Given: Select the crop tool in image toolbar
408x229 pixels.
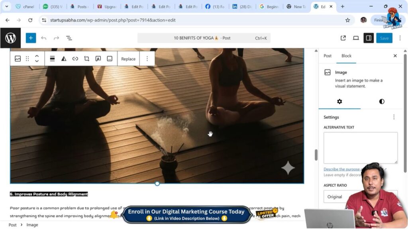Looking at the screenshot, I should [x=86, y=58].
